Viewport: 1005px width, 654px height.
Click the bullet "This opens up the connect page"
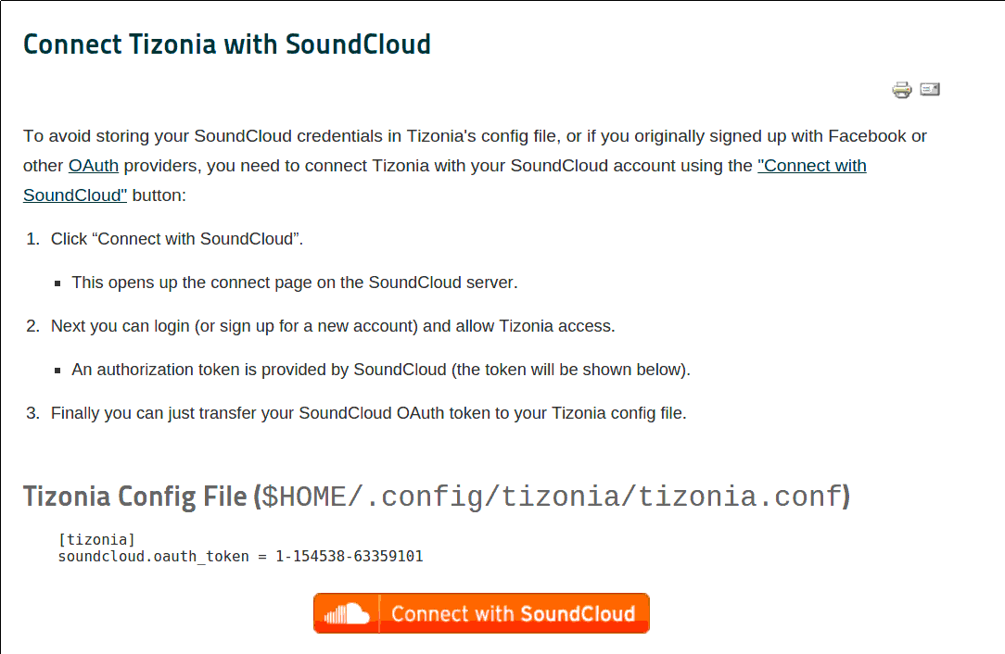294,283
